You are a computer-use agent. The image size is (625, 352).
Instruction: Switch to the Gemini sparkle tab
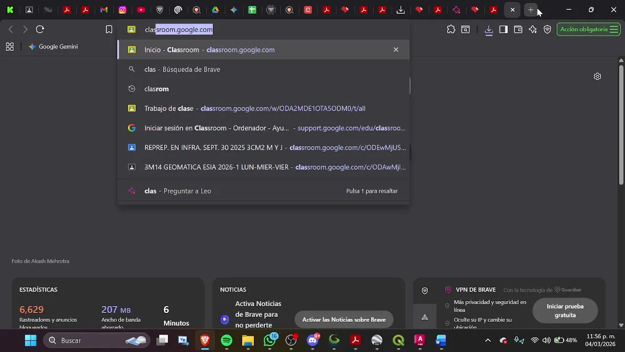point(234,10)
